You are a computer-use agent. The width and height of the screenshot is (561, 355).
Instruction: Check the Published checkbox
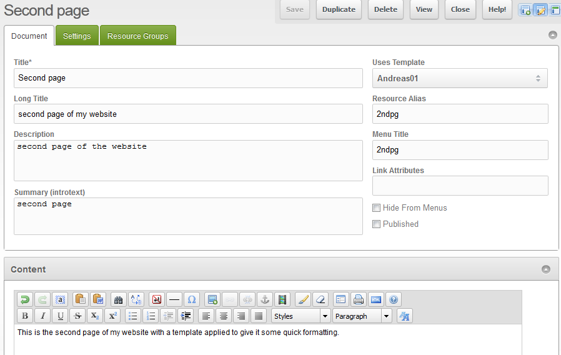coord(377,224)
